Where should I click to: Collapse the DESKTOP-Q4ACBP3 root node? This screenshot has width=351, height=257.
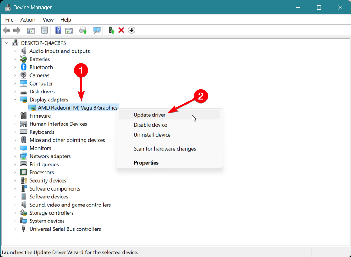(x=7, y=43)
